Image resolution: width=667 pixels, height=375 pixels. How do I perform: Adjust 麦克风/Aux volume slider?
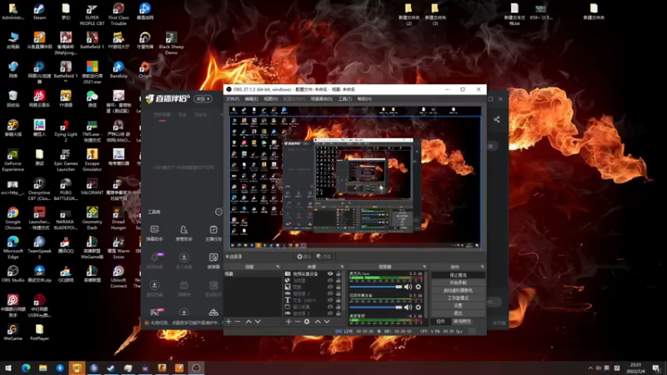pyautogui.click(x=376, y=287)
